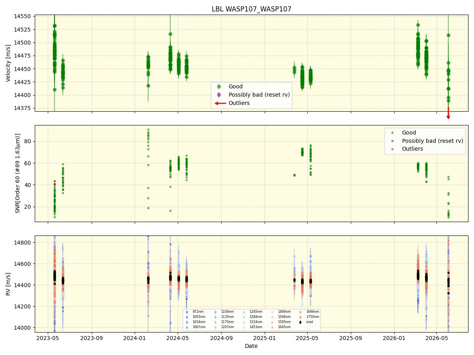Click the 1034nm marker in RV legend
Viewport: 474px width, 355px height.
tap(187, 322)
